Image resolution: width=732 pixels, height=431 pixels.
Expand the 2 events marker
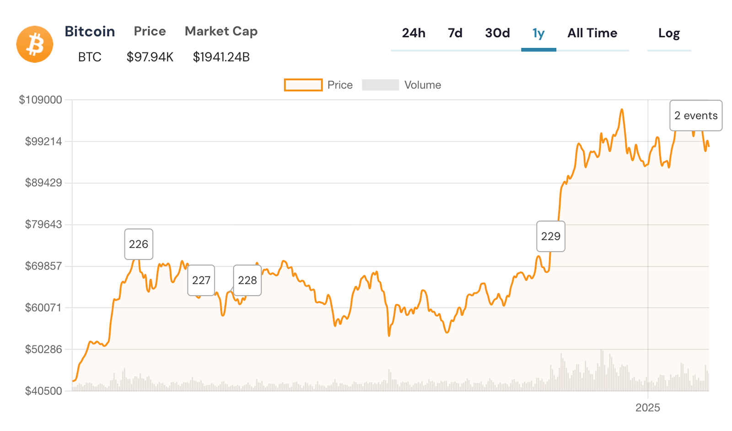click(x=696, y=115)
